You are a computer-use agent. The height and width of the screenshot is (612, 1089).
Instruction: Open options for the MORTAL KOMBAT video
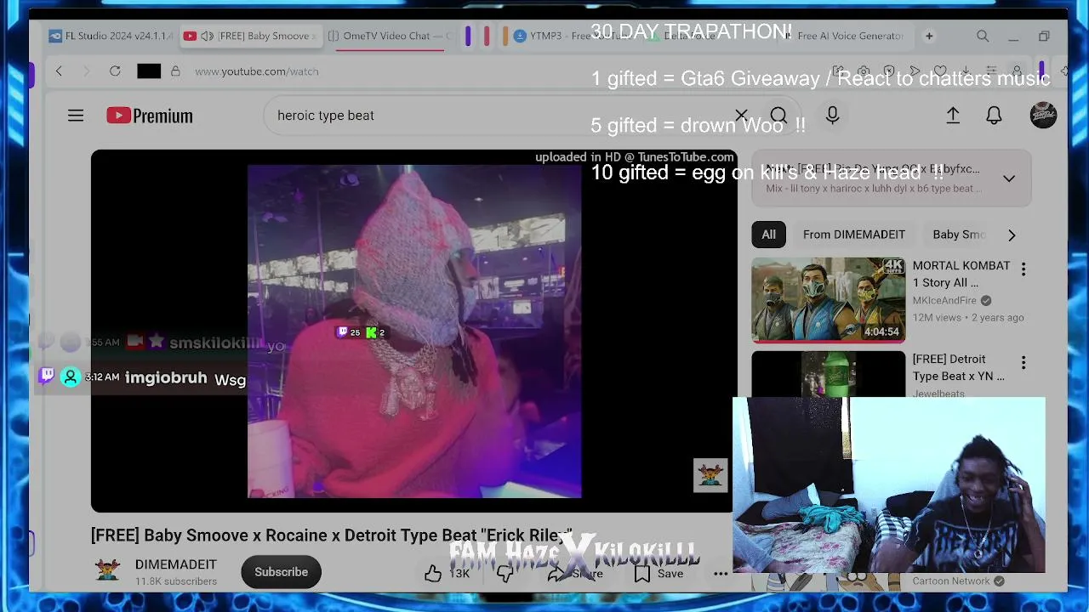[1023, 269]
